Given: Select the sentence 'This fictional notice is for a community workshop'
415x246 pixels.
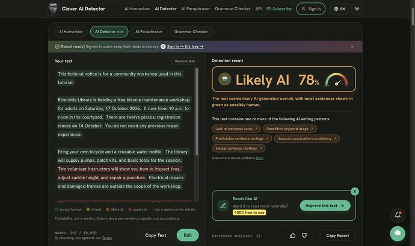Looking at the screenshot, I should tap(119, 78).
